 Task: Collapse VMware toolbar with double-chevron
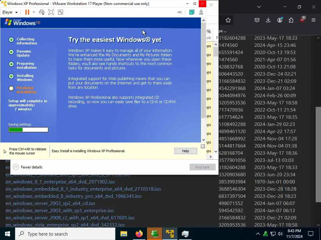pyautogui.click(x=180, y=12)
